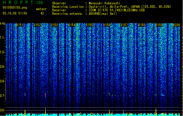Click the HROFFT 1.0.0 title text
This screenshot has height=116, width=183.
coord(23,2)
